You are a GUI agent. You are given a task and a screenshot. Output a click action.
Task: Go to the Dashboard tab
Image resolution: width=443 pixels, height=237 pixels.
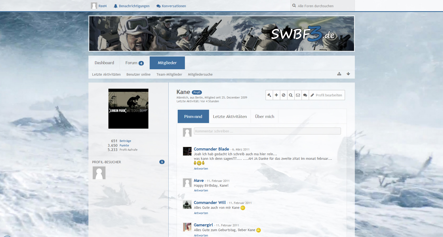pyautogui.click(x=104, y=63)
